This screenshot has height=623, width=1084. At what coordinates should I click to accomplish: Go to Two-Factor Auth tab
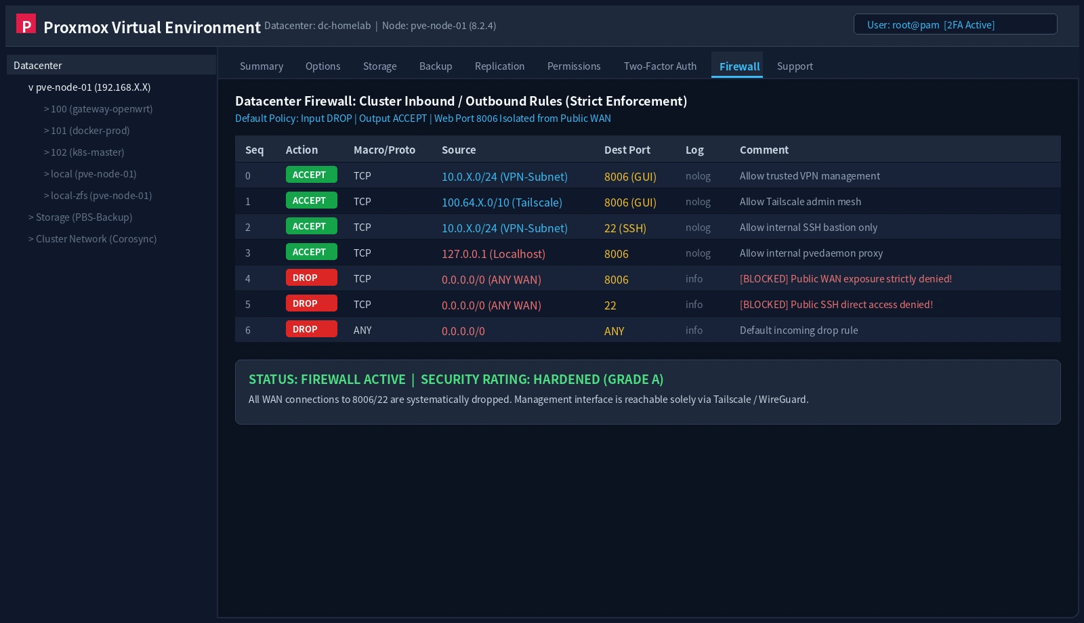(x=661, y=66)
